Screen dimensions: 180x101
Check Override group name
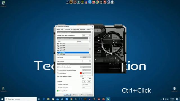58,88
